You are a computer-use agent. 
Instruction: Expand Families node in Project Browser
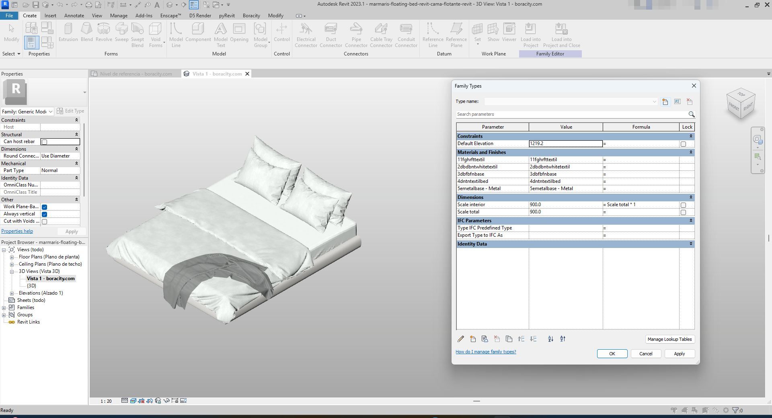[4, 308]
